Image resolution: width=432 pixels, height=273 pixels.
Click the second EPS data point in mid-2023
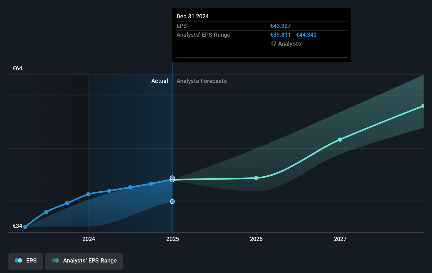(46, 212)
